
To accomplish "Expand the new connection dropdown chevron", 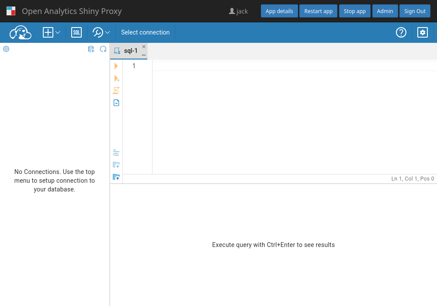I will click(58, 32).
